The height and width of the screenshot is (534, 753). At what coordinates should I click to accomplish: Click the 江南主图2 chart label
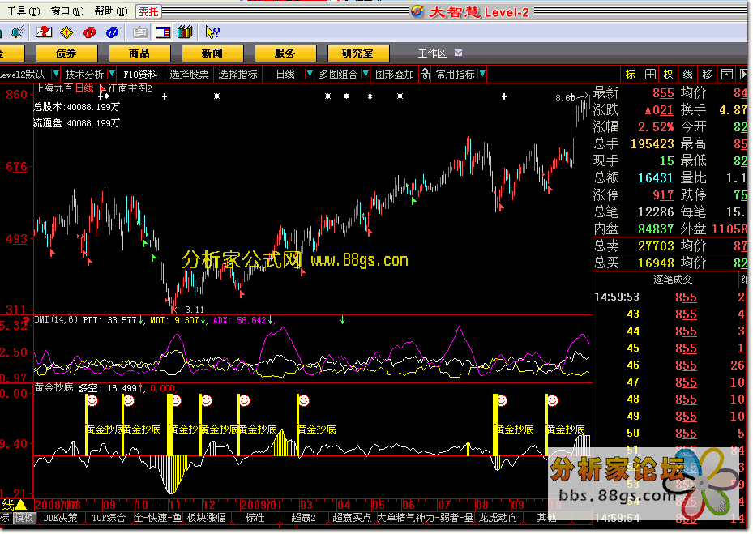tap(130, 88)
